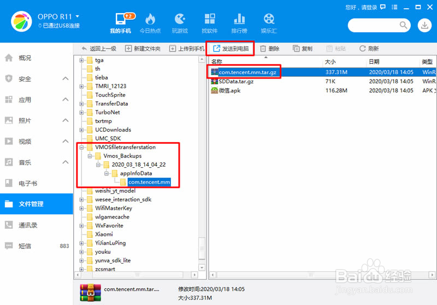Viewport: 437px width, 305px height.
Task: Click tree scrollbar up arrow
Action: click(x=202, y=59)
